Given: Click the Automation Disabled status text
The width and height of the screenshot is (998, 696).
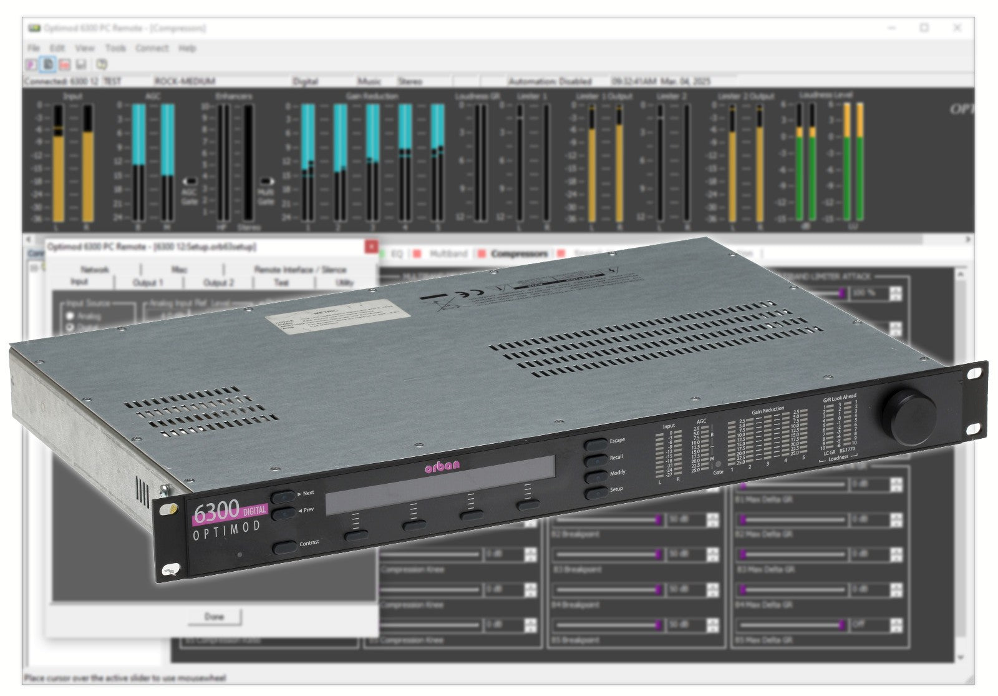Looking at the screenshot, I should [550, 81].
